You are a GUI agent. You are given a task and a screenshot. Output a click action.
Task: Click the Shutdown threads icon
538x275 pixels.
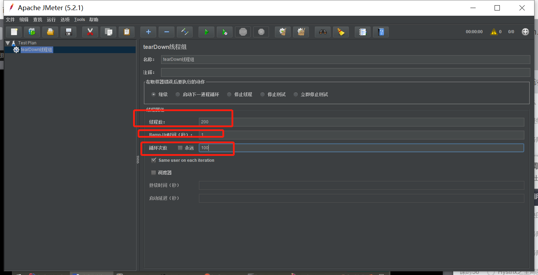pyautogui.click(x=261, y=32)
